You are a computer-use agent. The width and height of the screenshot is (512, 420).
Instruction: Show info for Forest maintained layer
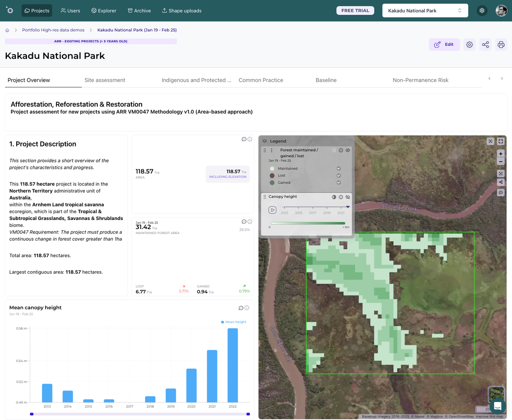pyautogui.click(x=341, y=151)
